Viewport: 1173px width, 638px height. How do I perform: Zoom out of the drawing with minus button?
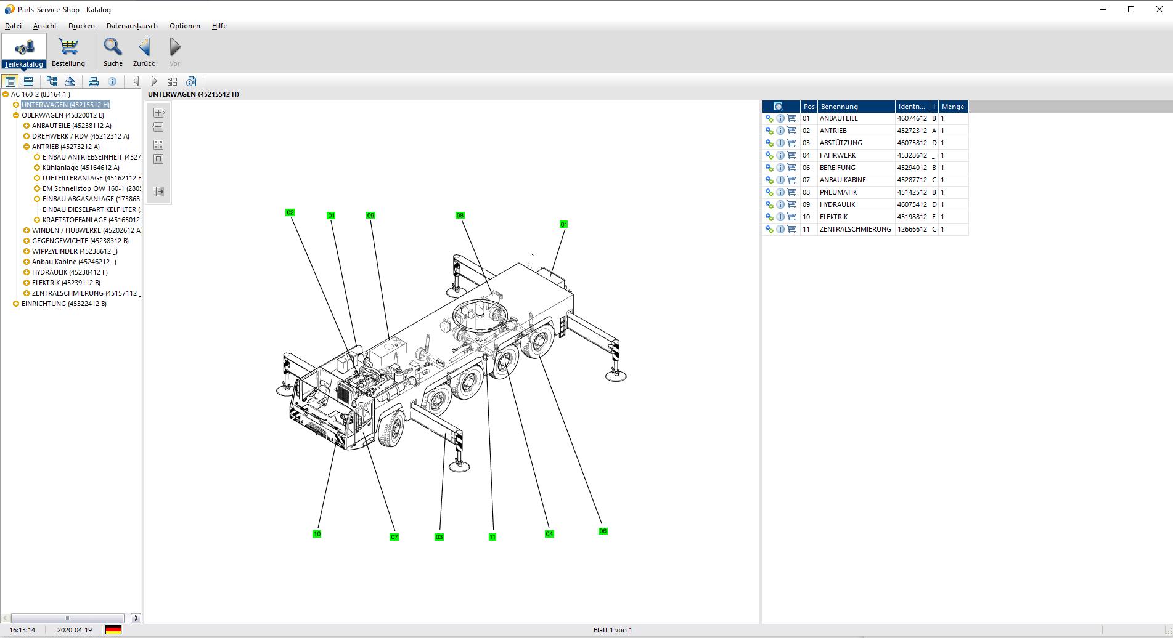158,127
